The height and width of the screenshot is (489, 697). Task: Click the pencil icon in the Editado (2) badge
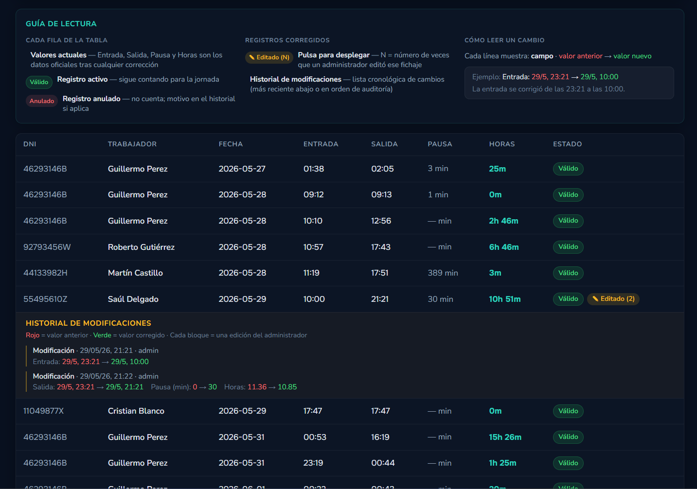pos(595,299)
